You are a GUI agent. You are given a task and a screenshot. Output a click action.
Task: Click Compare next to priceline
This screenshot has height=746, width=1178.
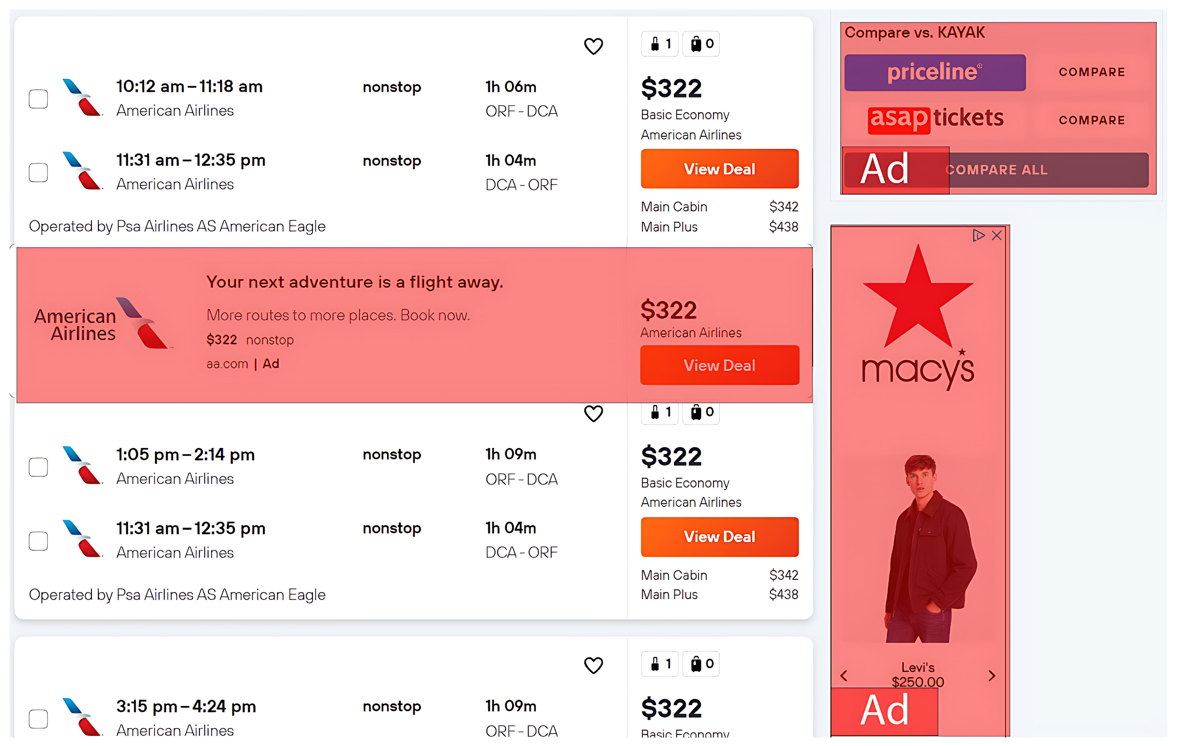pyautogui.click(x=1091, y=72)
